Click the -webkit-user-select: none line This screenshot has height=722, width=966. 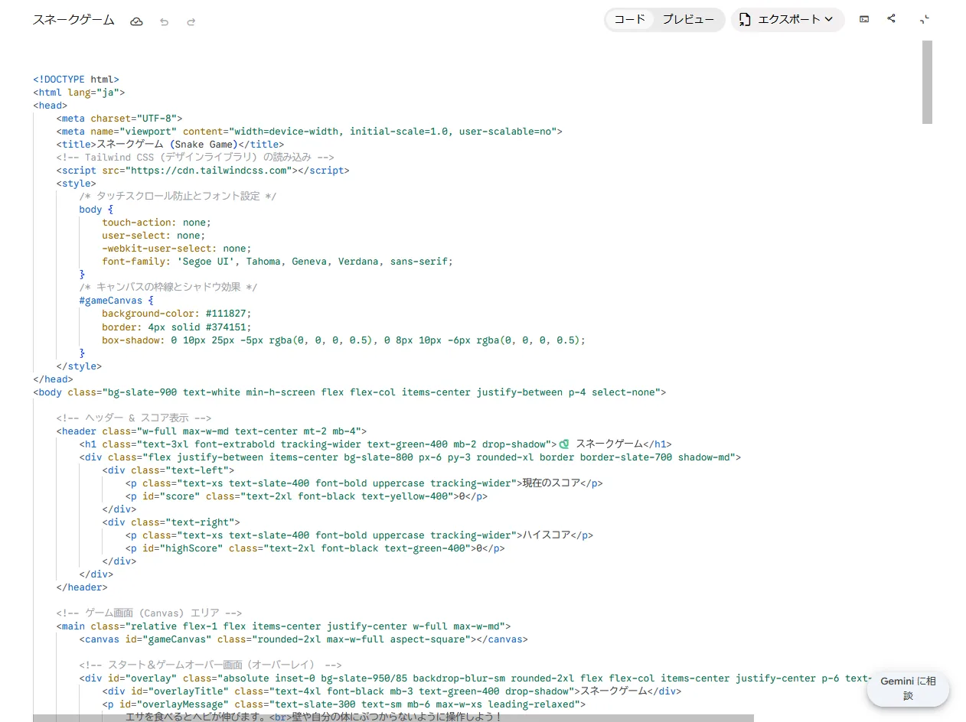point(177,248)
